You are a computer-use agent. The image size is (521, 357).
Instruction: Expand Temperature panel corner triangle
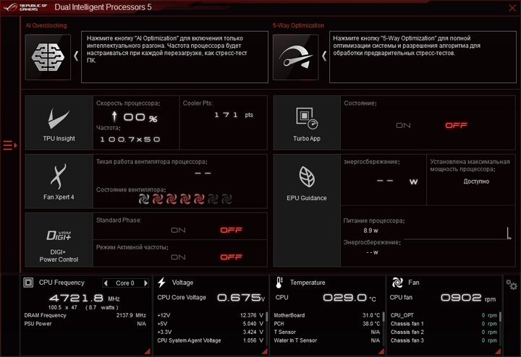point(381,351)
